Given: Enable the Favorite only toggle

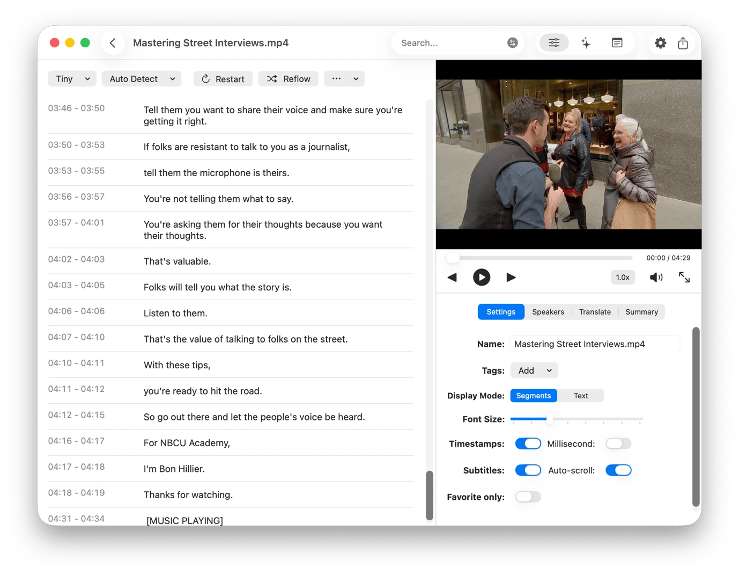Looking at the screenshot, I should 528,497.
